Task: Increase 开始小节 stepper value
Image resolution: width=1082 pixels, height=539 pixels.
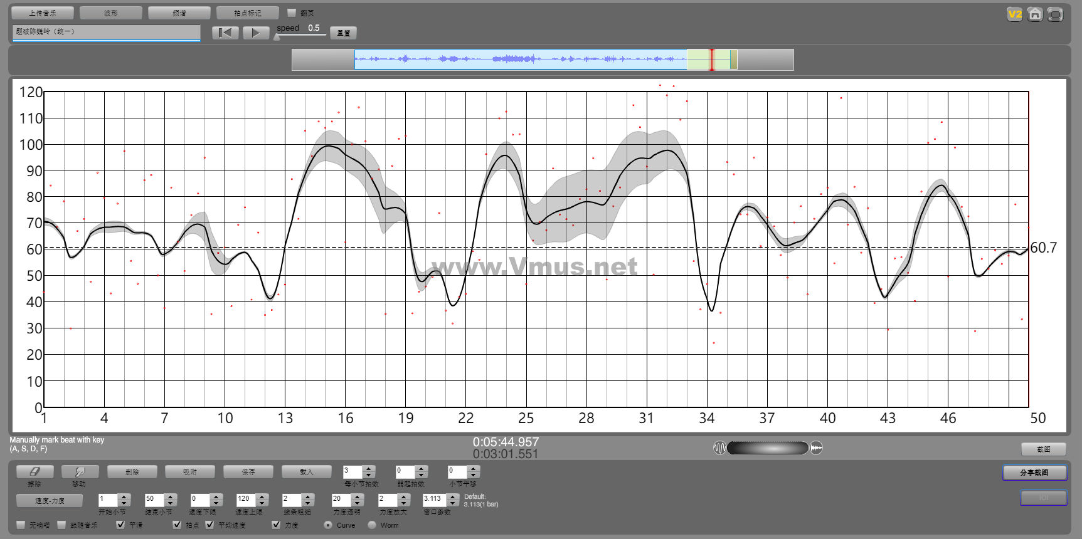Action: (x=124, y=496)
